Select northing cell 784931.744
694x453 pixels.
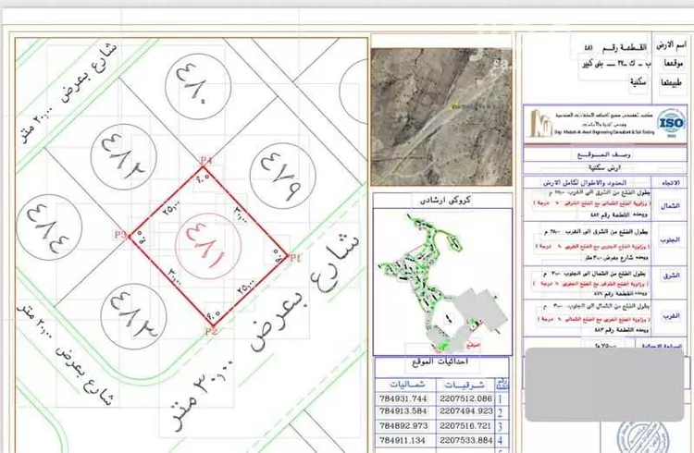(x=403, y=398)
